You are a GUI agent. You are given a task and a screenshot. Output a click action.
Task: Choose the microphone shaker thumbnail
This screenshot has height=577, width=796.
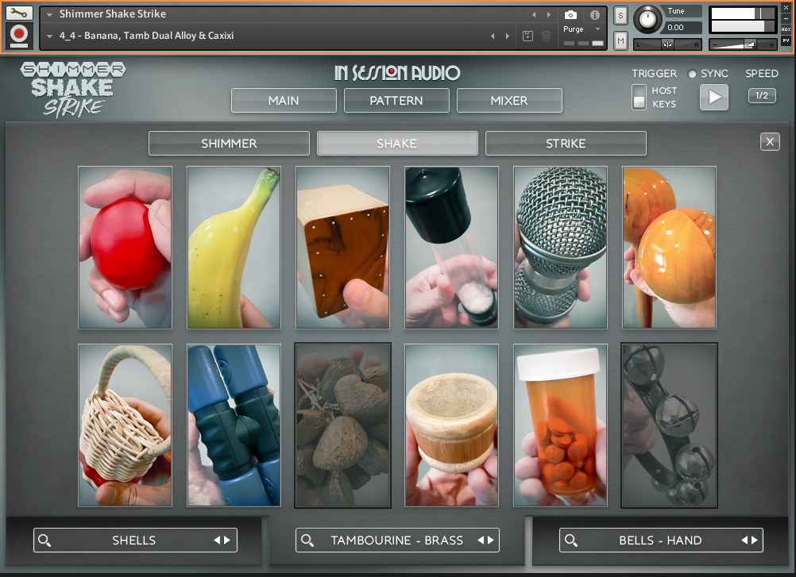pos(560,248)
